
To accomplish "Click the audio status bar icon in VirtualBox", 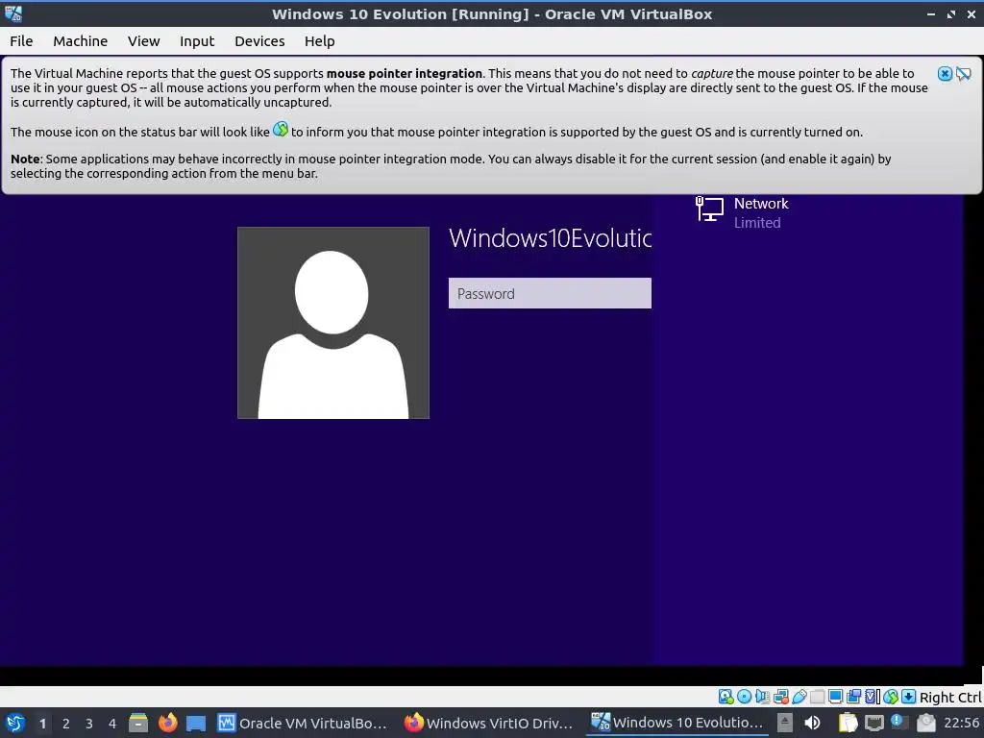I will (x=762, y=697).
